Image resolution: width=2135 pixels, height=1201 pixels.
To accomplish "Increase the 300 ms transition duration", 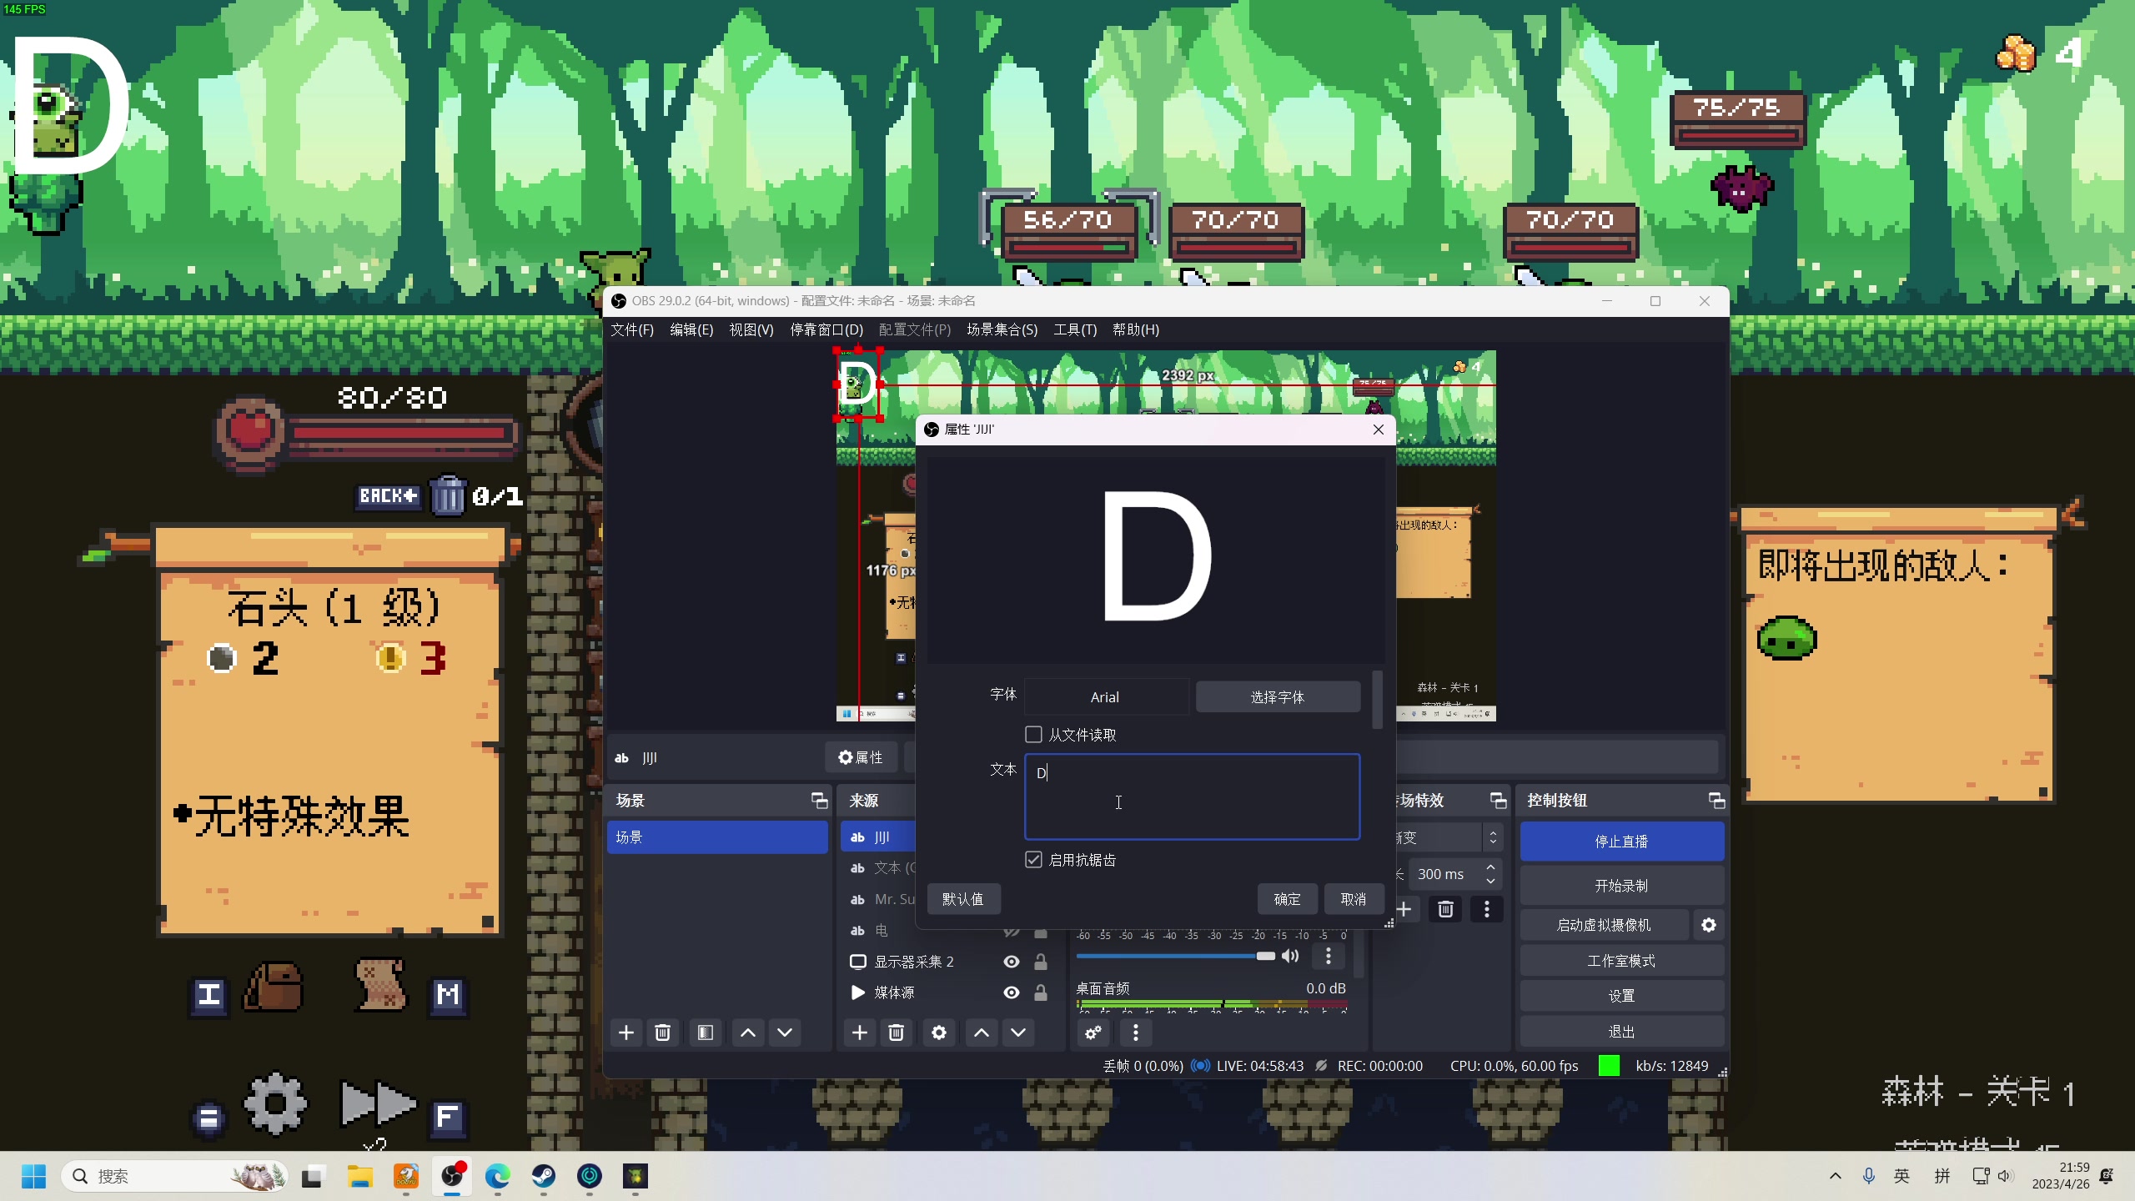I will [x=1491, y=867].
